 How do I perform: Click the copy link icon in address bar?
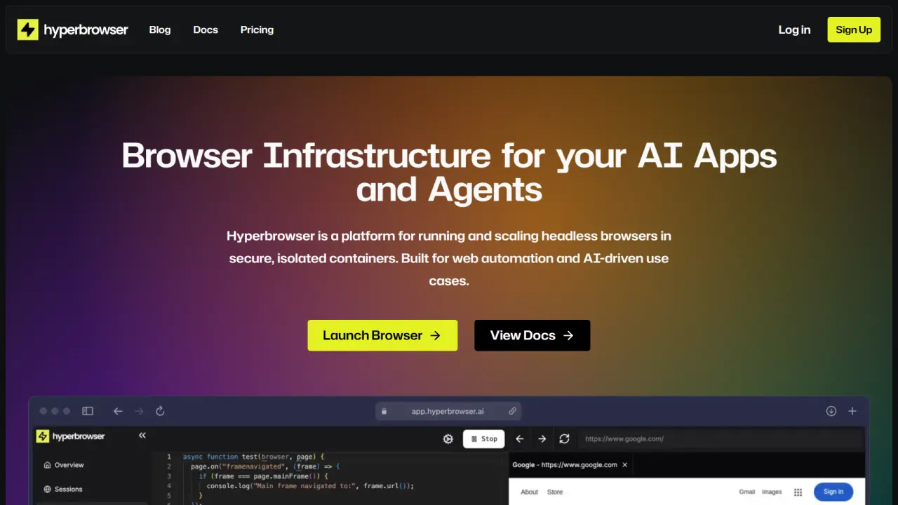[x=513, y=411]
